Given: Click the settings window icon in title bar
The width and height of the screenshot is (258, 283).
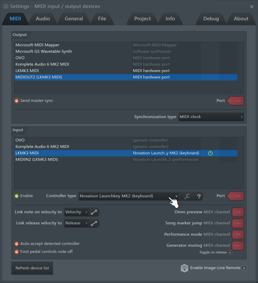Looking at the screenshot, I should [x=6, y=6].
